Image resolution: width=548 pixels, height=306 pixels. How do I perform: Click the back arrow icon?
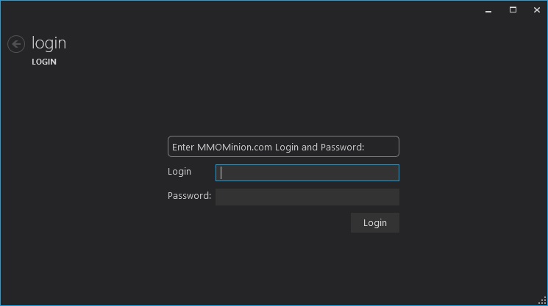pos(15,44)
